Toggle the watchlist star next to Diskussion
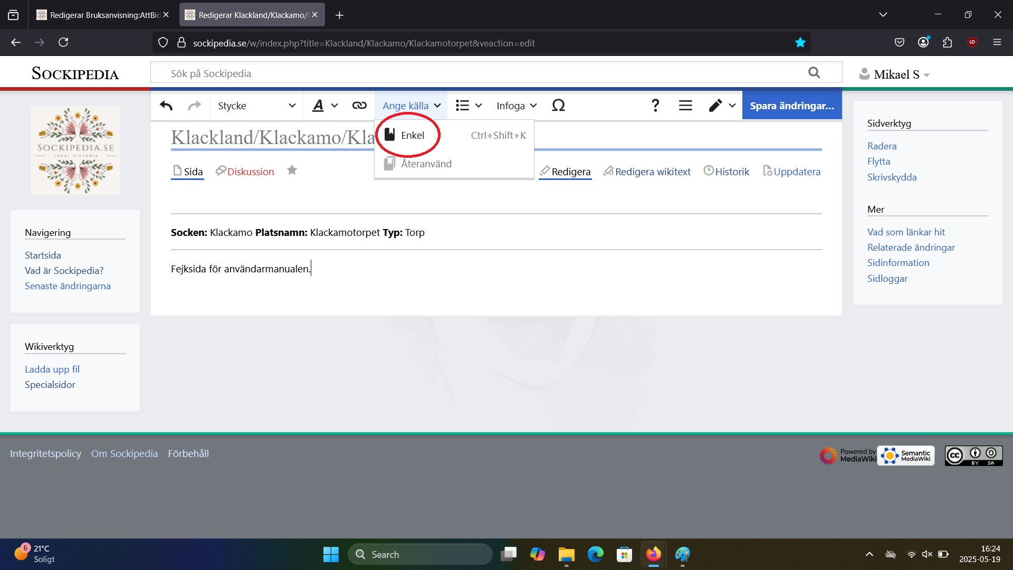Viewport: 1013px width, 570px height. 292,170
